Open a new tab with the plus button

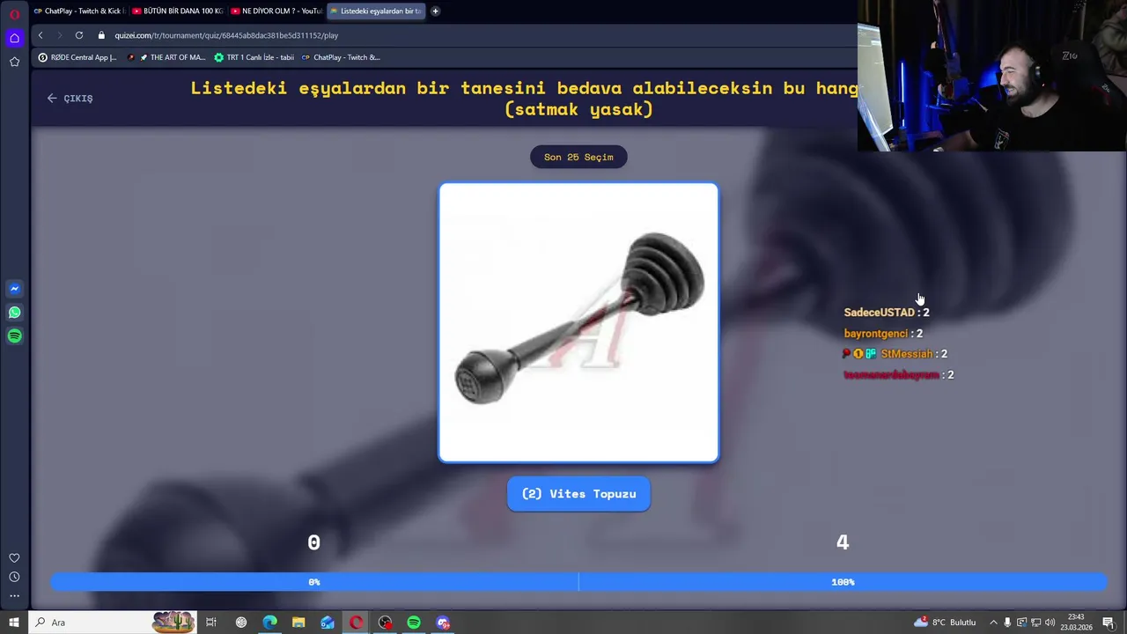pos(435,11)
